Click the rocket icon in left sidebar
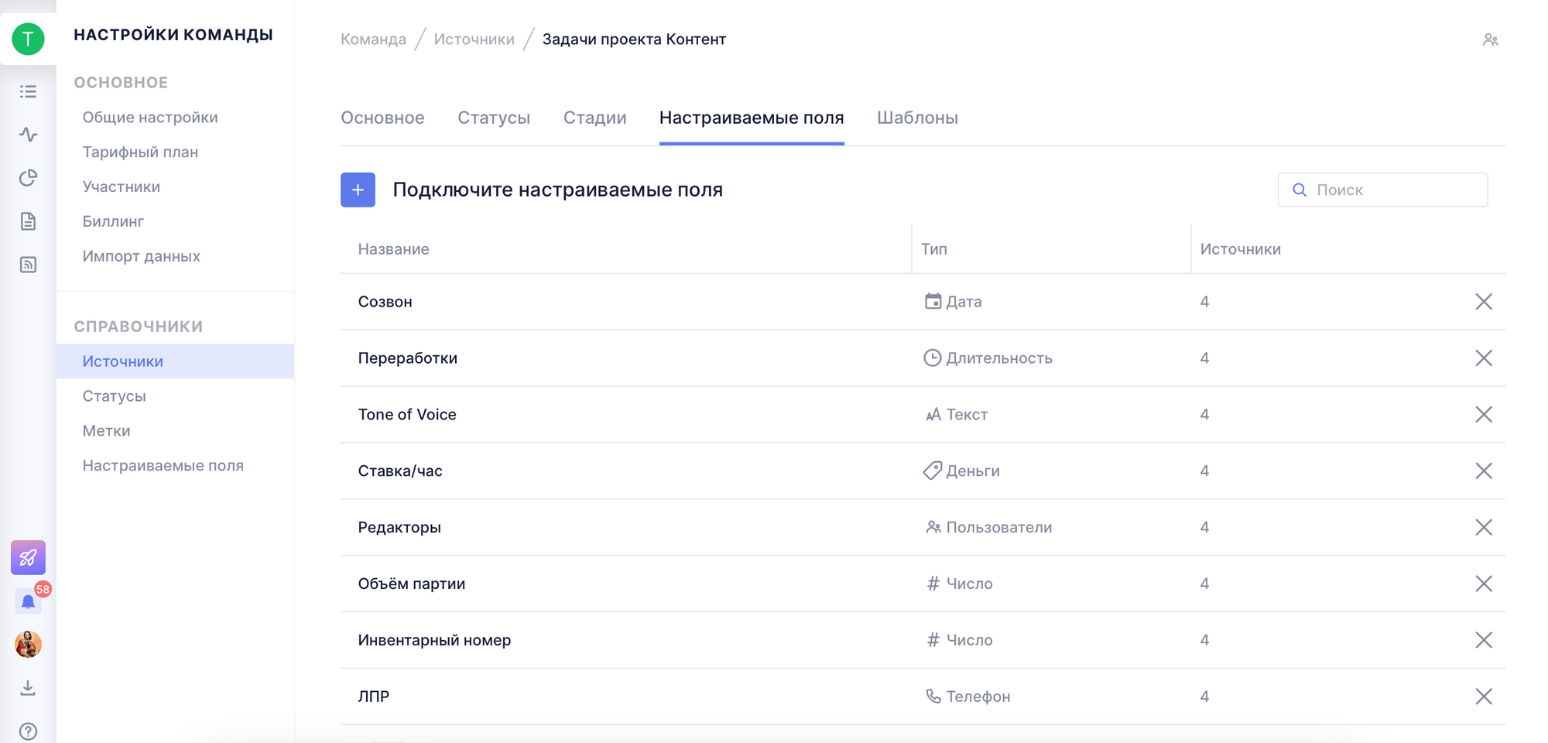Image resolution: width=1548 pixels, height=743 pixels. click(29, 557)
